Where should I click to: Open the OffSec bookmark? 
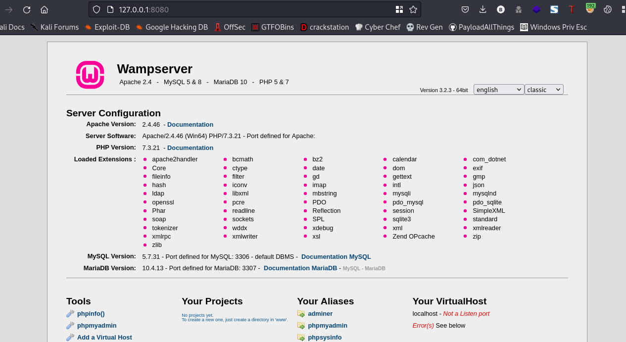click(230, 27)
